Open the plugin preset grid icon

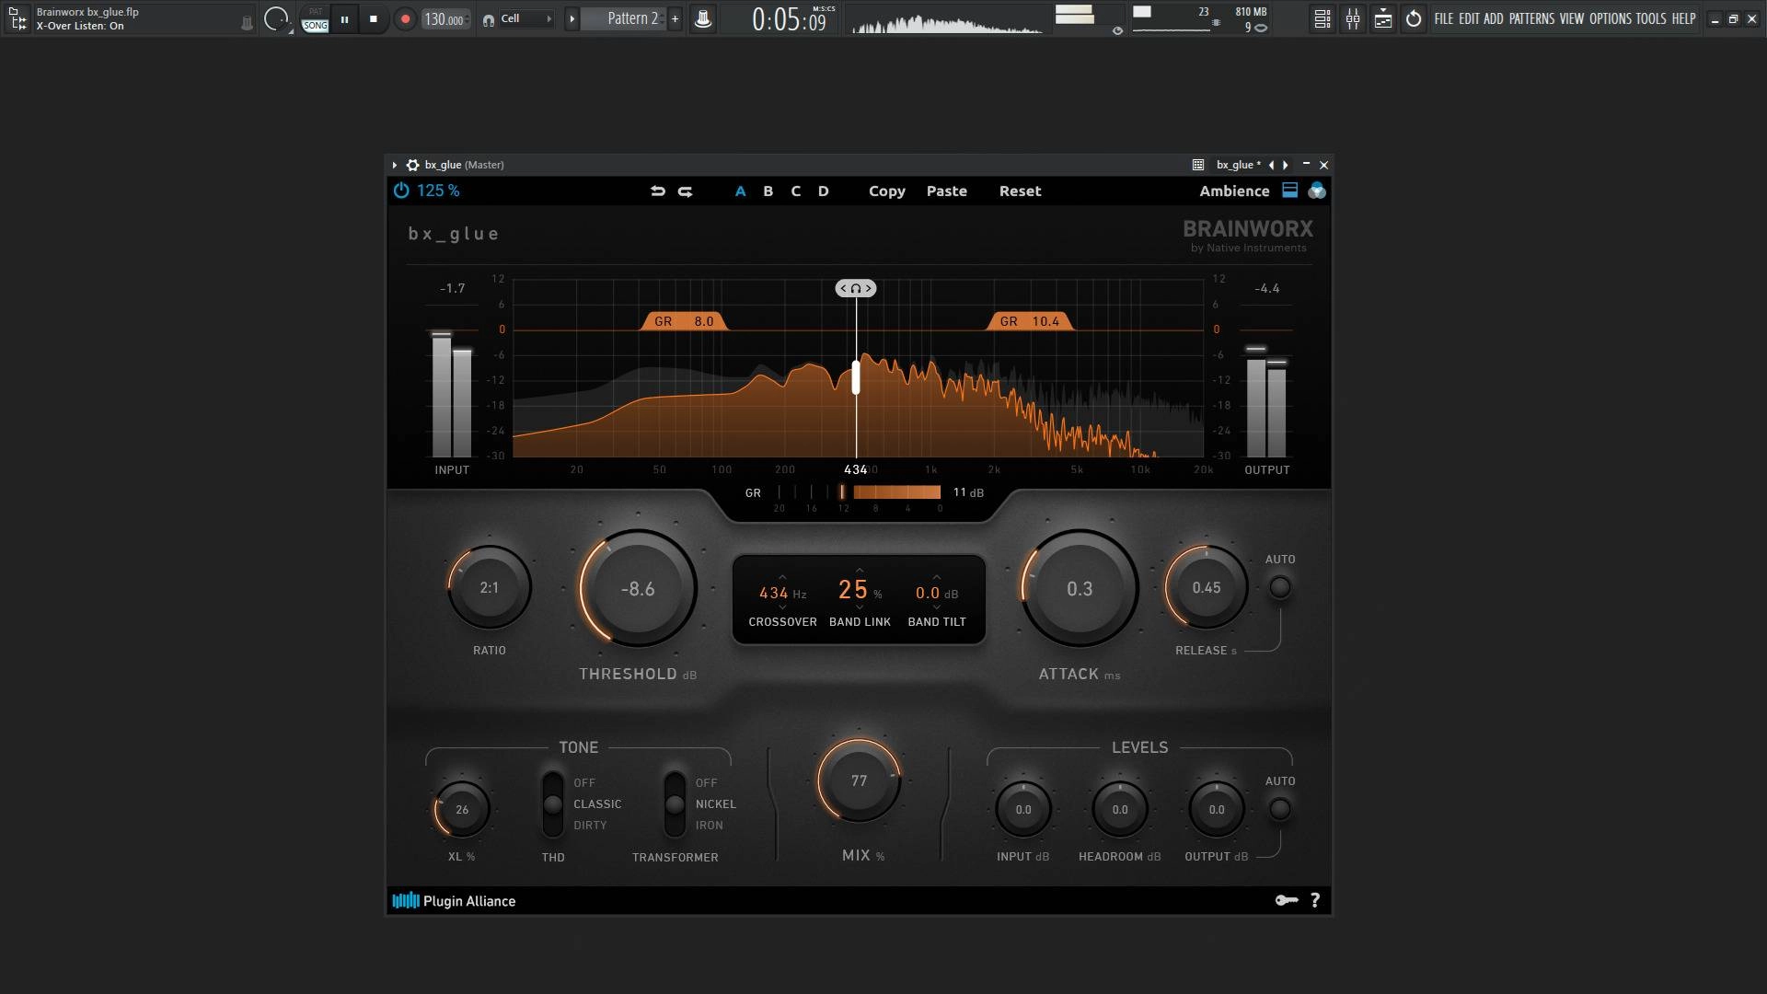1198,165
